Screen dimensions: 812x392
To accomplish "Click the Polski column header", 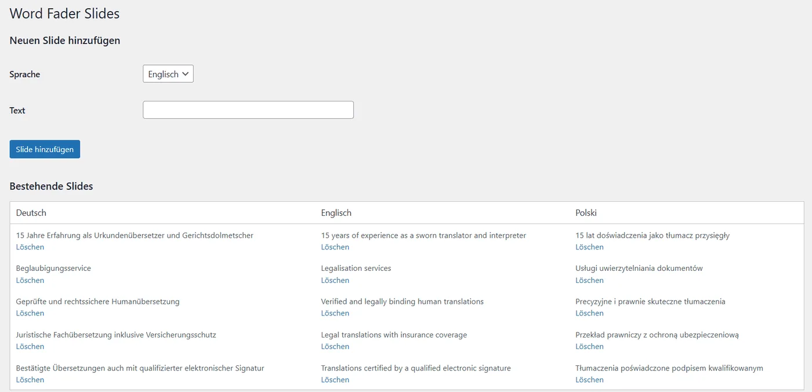I will pyautogui.click(x=586, y=213).
